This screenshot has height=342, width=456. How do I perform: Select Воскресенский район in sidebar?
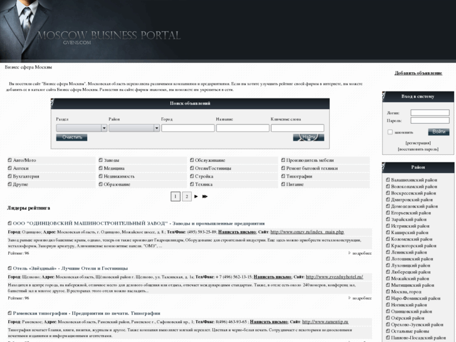pyautogui.click(x=413, y=193)
